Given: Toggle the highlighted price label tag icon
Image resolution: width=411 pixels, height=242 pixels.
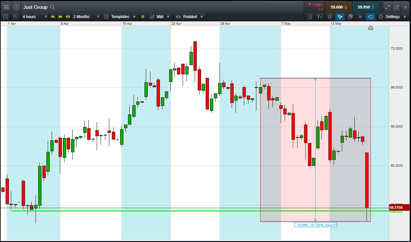Looking at the screenshot, I should tap(371, 17).
